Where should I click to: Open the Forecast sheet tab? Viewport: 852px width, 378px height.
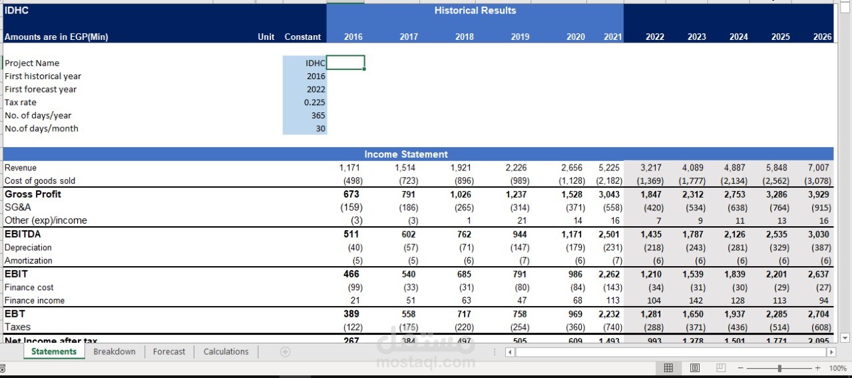(x=169, y=351)
